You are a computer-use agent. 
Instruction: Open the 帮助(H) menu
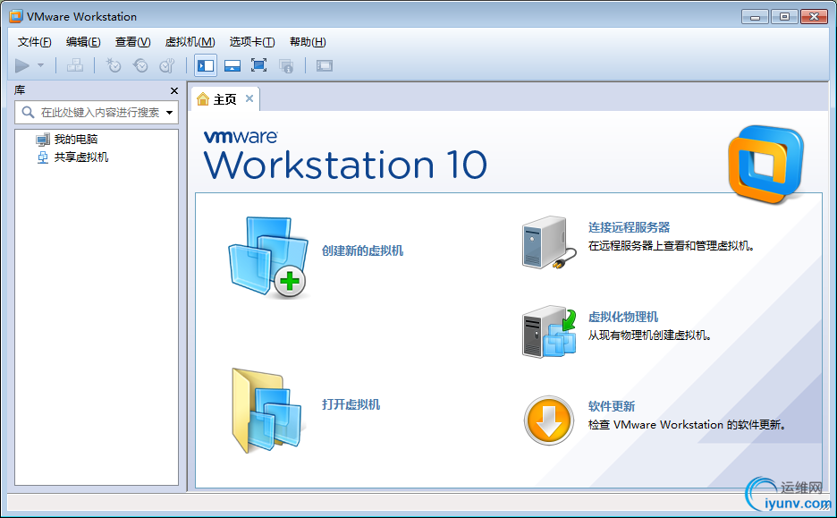coord(308,42)
